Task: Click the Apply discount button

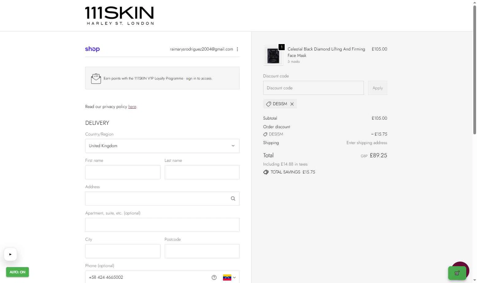Action: point(378,88)
